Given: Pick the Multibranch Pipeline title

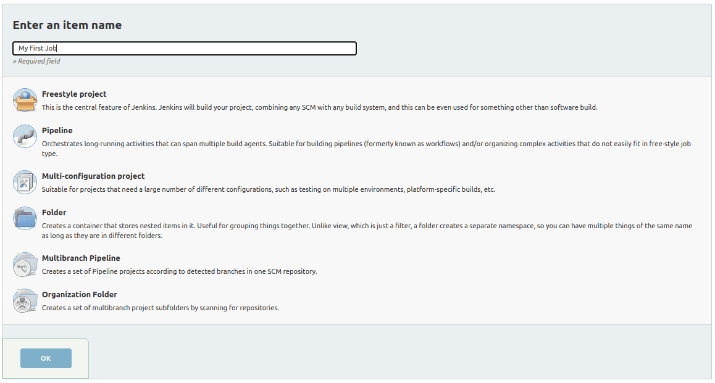Looking at the screenshot, I should (x=81, y=258).
